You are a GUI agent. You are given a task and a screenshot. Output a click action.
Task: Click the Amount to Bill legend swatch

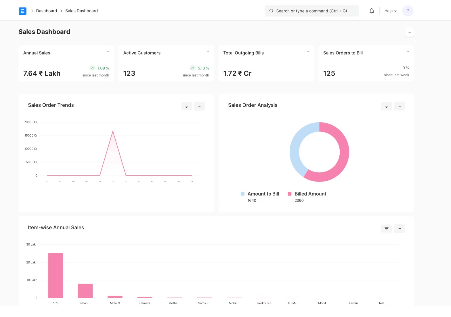242,194
